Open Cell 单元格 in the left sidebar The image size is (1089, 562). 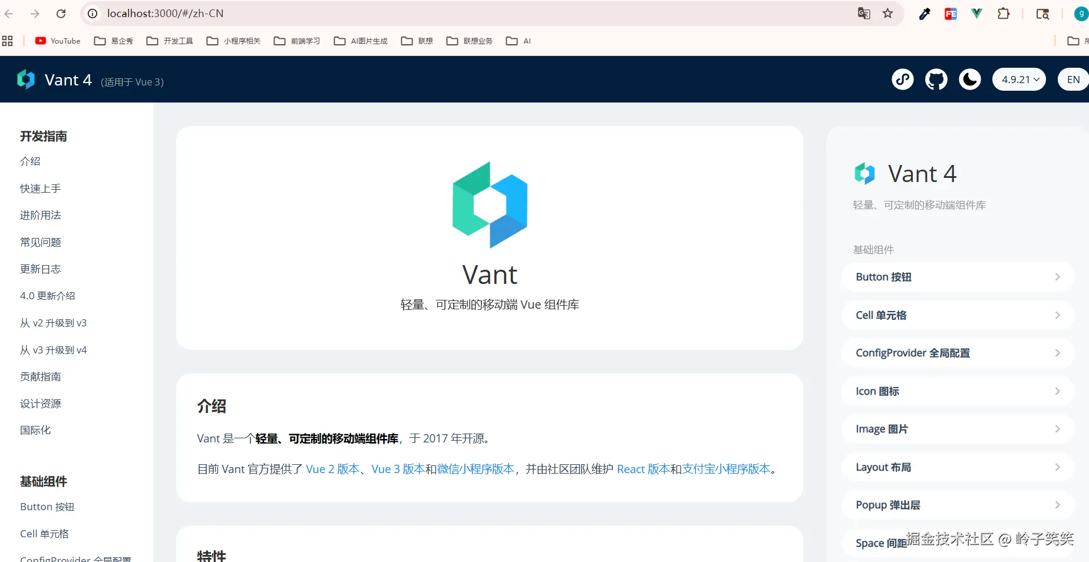point(44,534)
